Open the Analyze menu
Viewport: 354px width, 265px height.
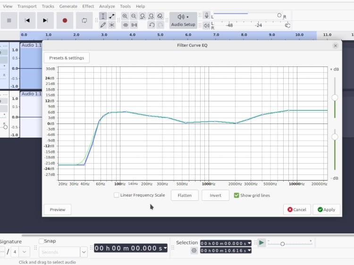click(107, 6)
